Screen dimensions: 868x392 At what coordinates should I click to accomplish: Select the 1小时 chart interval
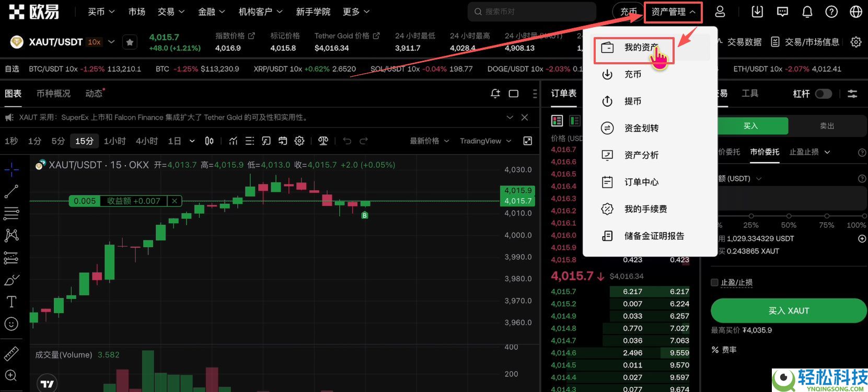(x=115, y=141)
